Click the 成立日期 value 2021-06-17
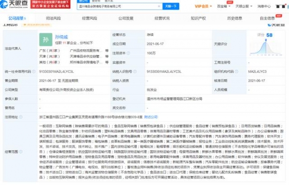289x185 pixels. (155, 44)
